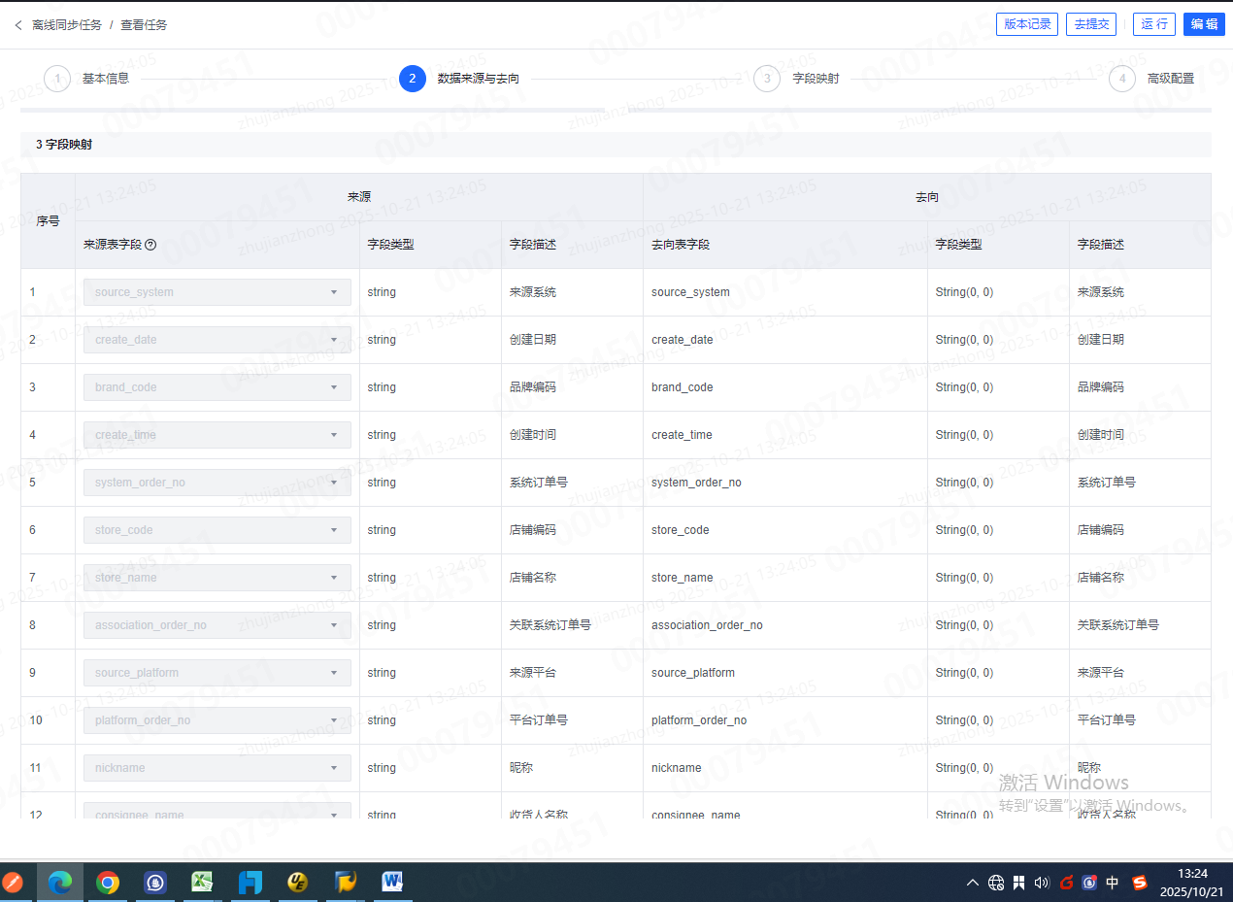
Task: Show hidden system tray icons
Action: (973, 883)
